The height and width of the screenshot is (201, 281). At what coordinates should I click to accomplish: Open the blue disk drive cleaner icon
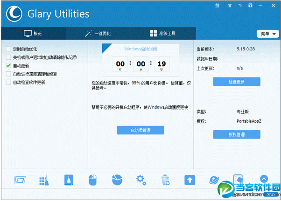point(69,180)
